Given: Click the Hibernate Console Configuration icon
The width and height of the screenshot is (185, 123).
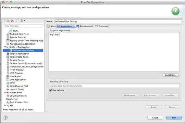Looking at the screenshot, I should [8, 67].
